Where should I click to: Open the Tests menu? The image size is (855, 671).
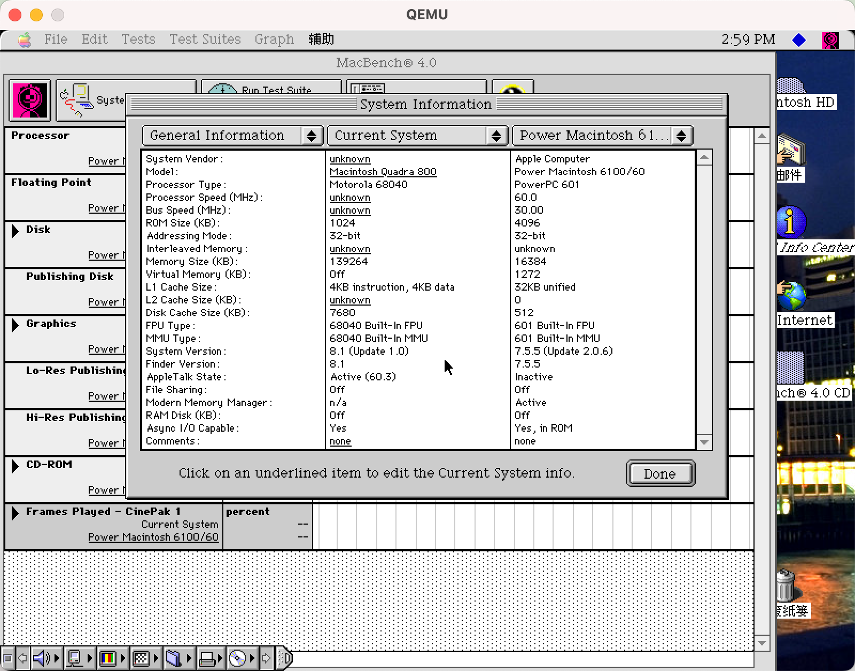click(x=138, y=39)
